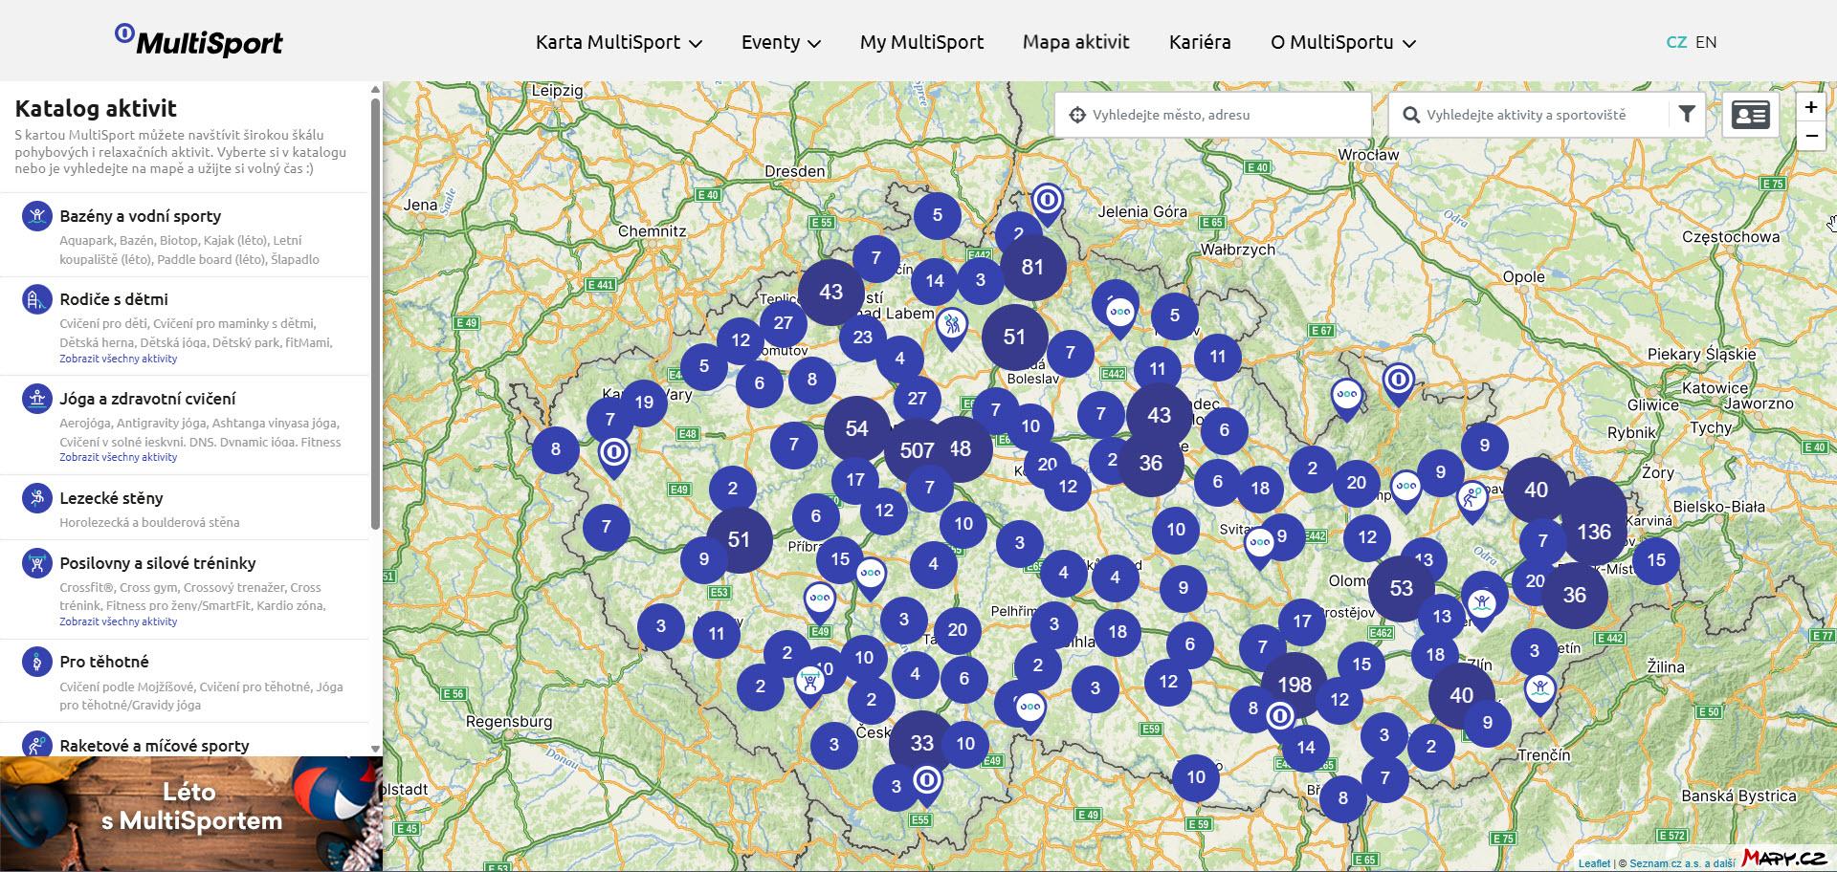This screenshot has height=872, width=1837.
Task: Select Rodiče s dětmi category icon
Action: tap(36, 299)
